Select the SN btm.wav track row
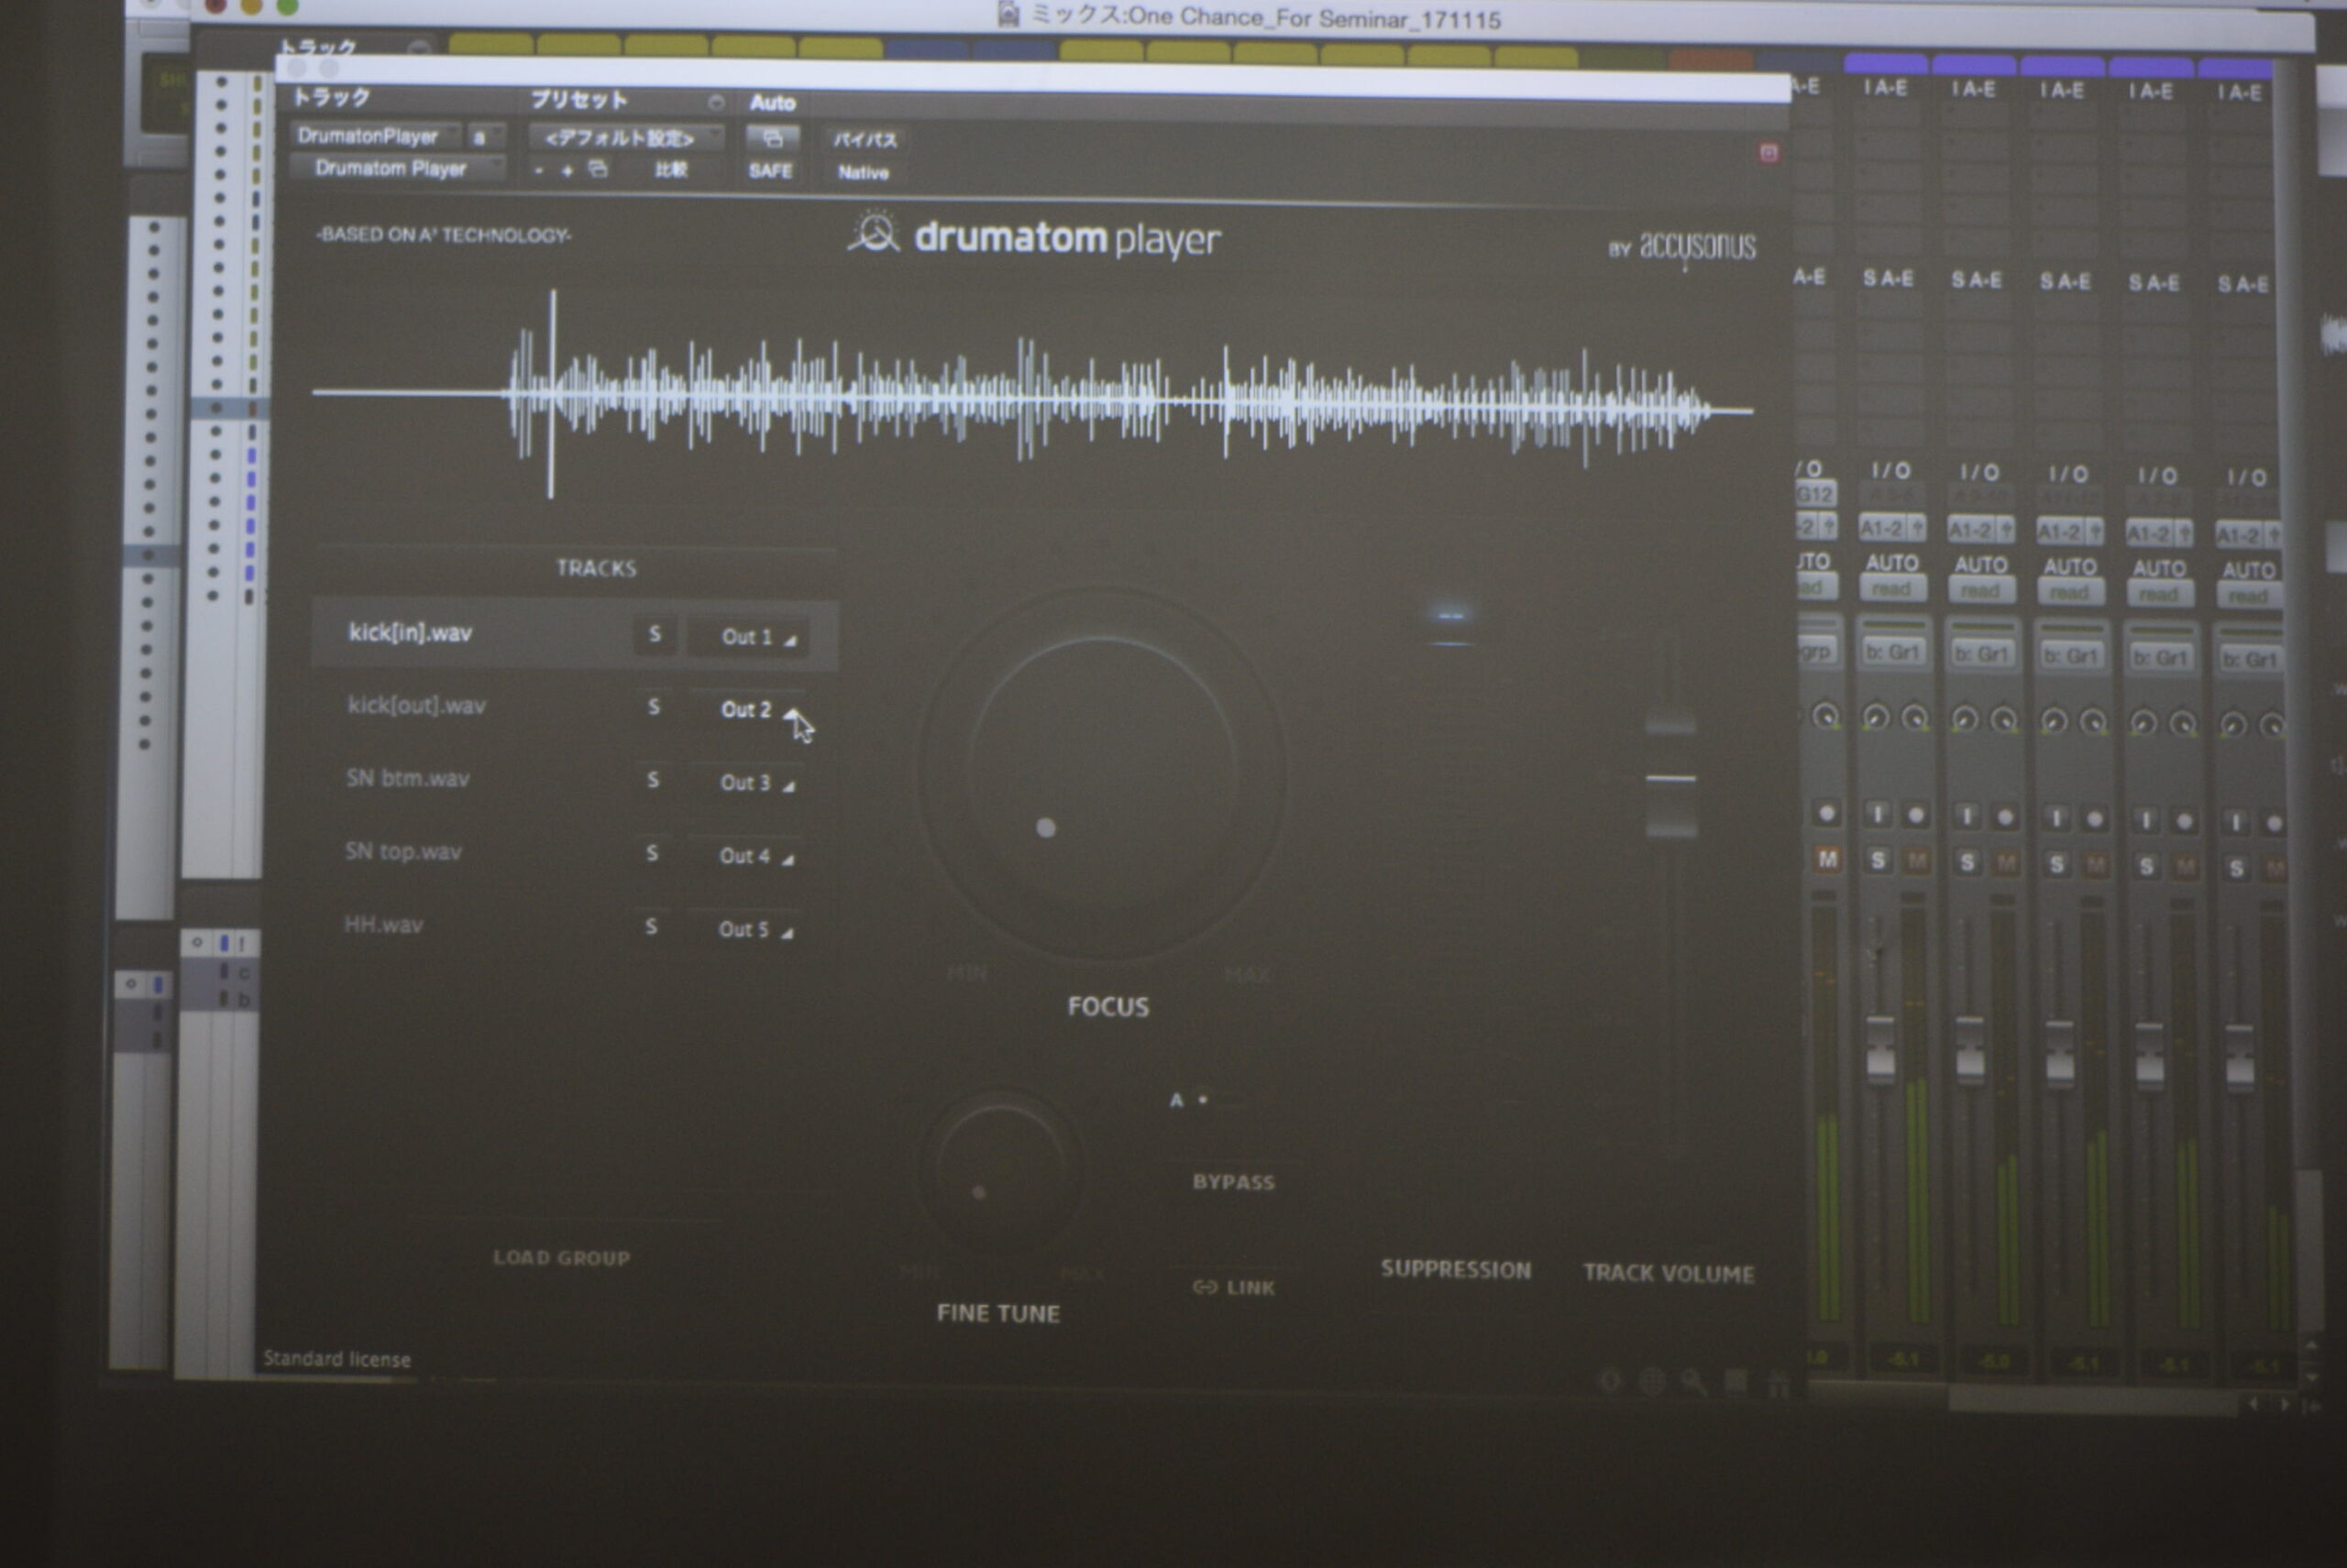Screen dimensions: 2347x1568 click(x=574, y=780)
